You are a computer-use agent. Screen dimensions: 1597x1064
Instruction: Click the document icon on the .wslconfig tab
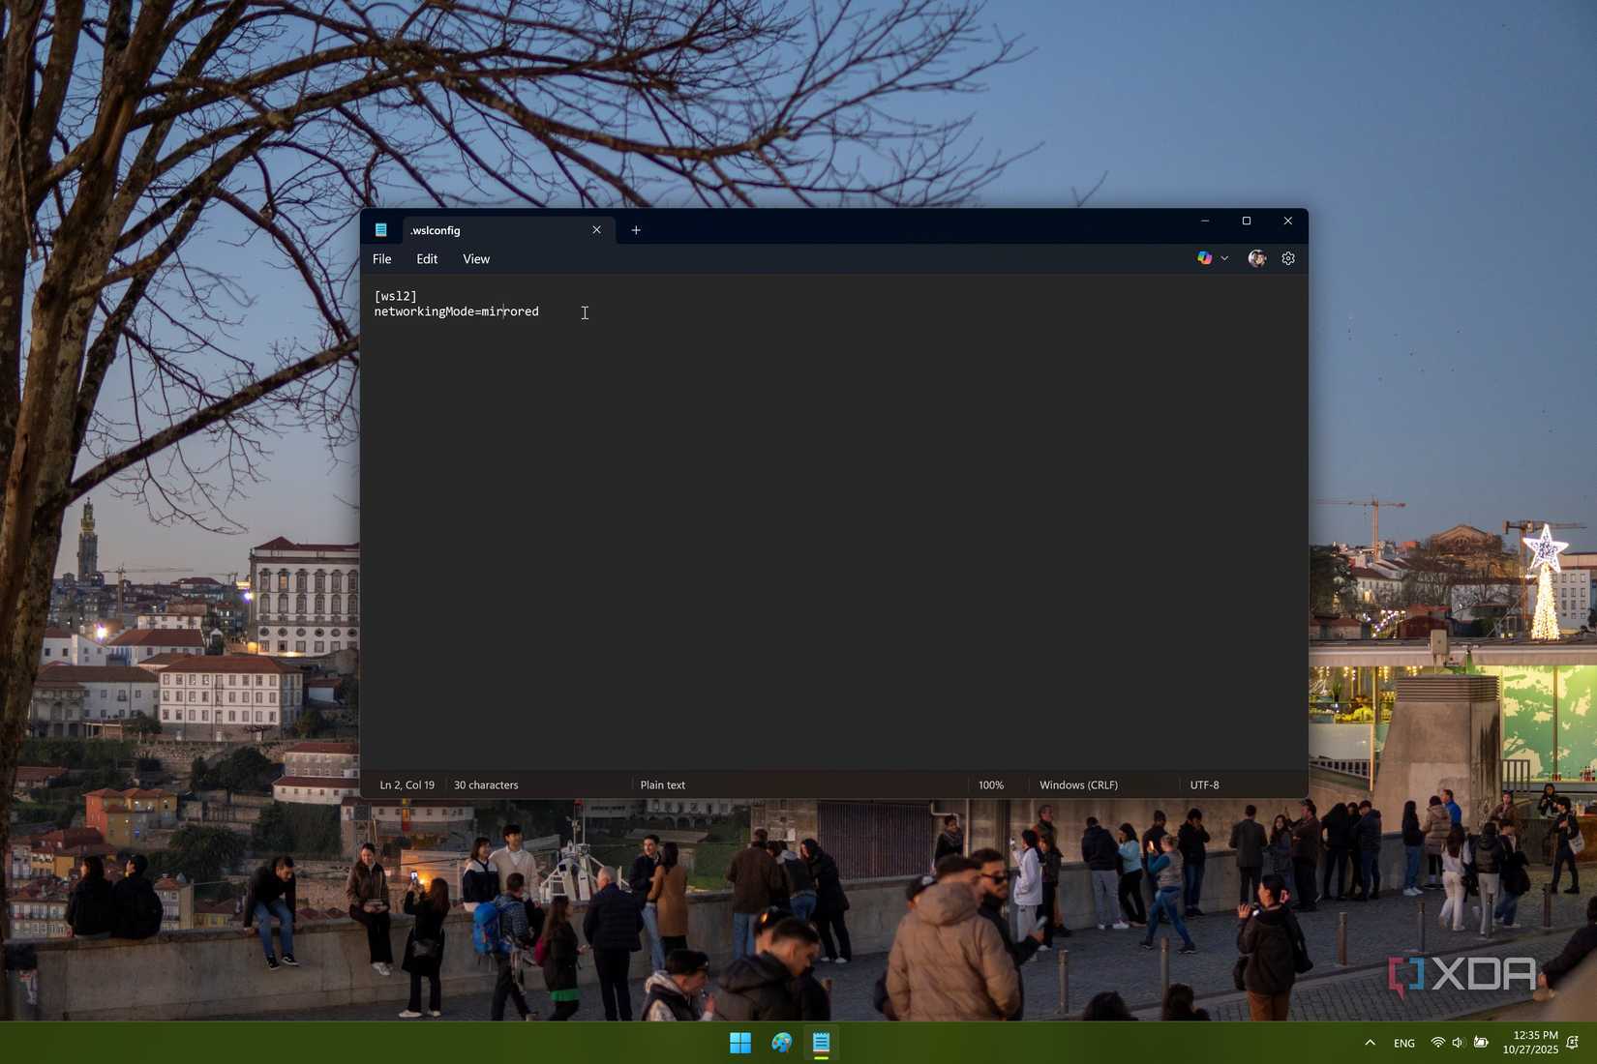(381, 229)
